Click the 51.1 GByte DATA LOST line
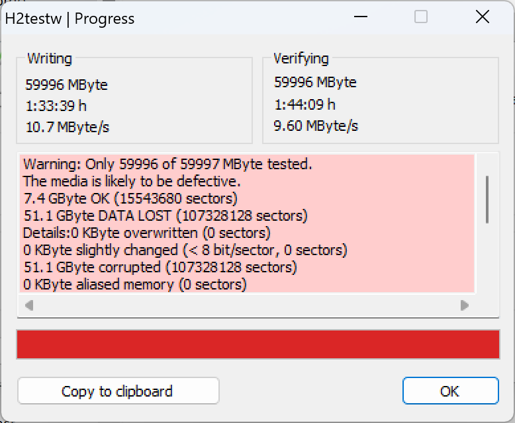 pyautogui.click(x=165, y=215)
